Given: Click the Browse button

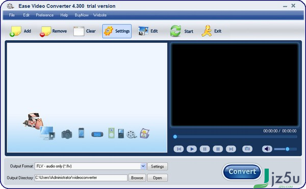Looking at the screenshot, I should 137,178.
